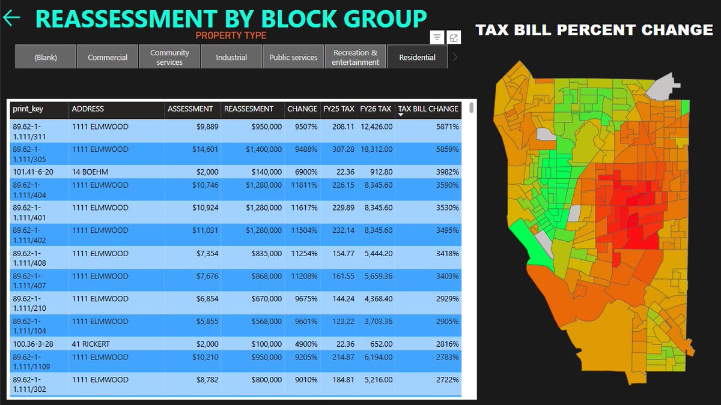Screen dimensions: 721x405
Task: Click the table vertical scrollbar thumb
Action: (x=472, y=107)
